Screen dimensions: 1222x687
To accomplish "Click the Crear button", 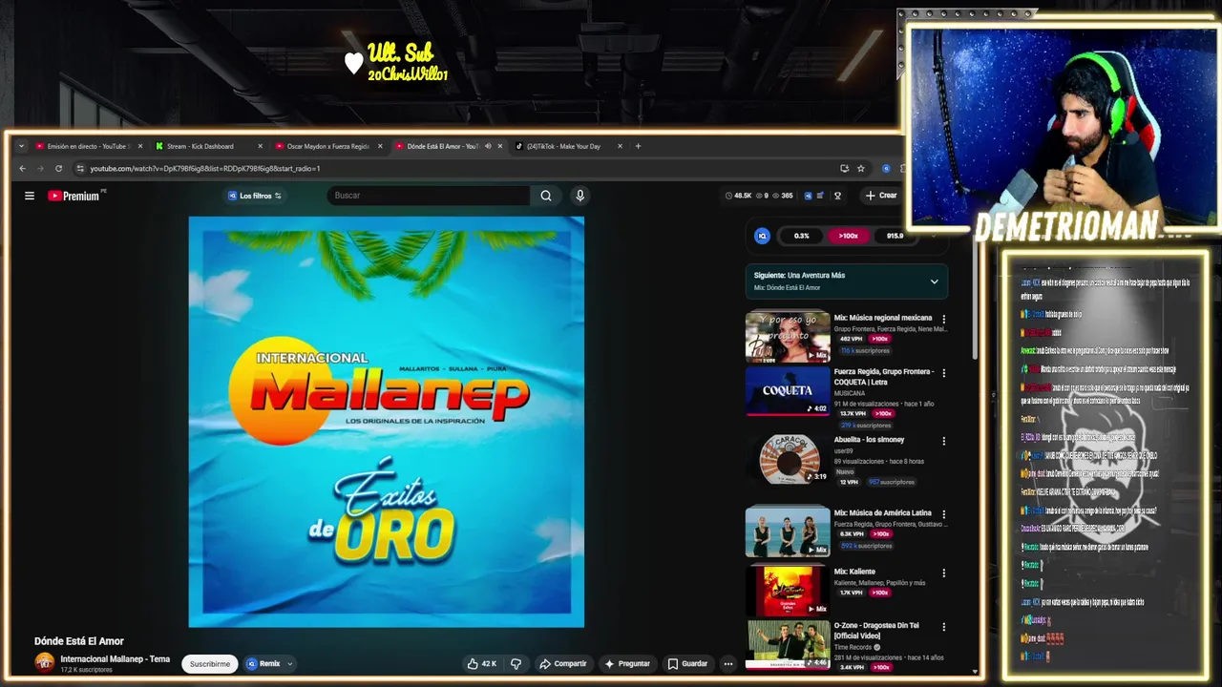I will click(x=880, y=196).
